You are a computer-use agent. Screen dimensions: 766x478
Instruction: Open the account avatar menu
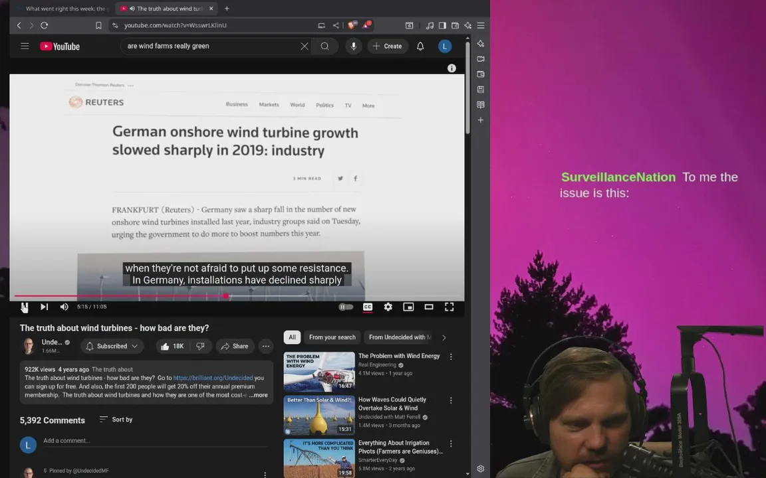(x=445, y=46)
